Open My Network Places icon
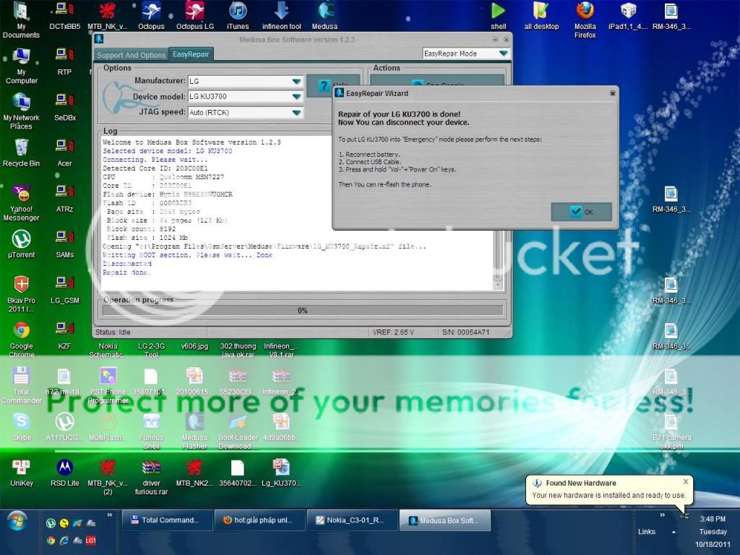This screenshot has width=740, height=555. point(21,111)
